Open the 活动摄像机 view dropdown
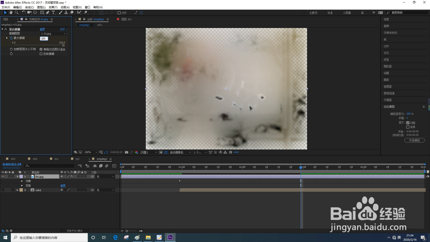430x242 pixels. point(180,152)
